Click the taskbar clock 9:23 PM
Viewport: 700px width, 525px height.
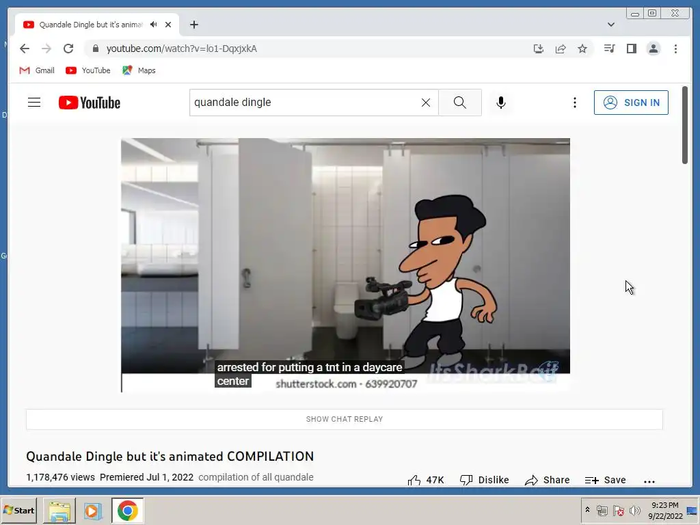[664, 505]
